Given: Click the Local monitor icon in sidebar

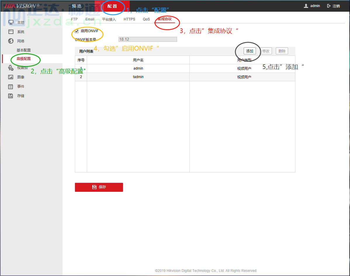Looking at the screenshot, I should 11,23.
